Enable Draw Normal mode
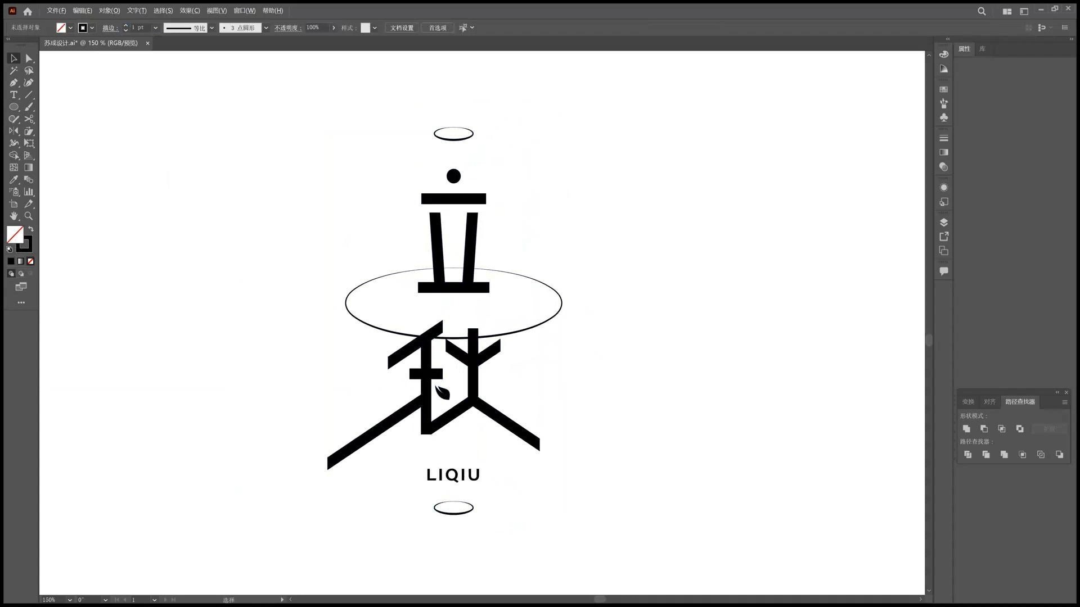The height and width of the screenshot is (607, 1080). (x=11, y=274)
